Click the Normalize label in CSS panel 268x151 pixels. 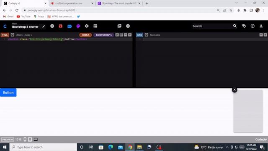click(x=155, y=35)
